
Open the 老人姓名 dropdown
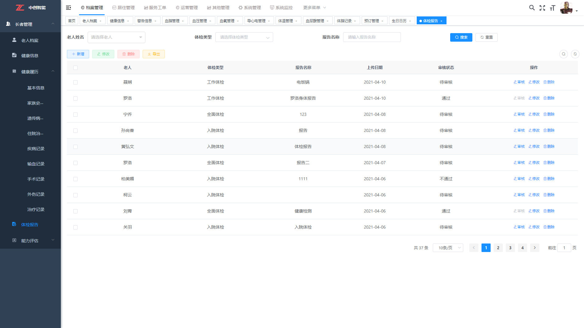[116, 37]
